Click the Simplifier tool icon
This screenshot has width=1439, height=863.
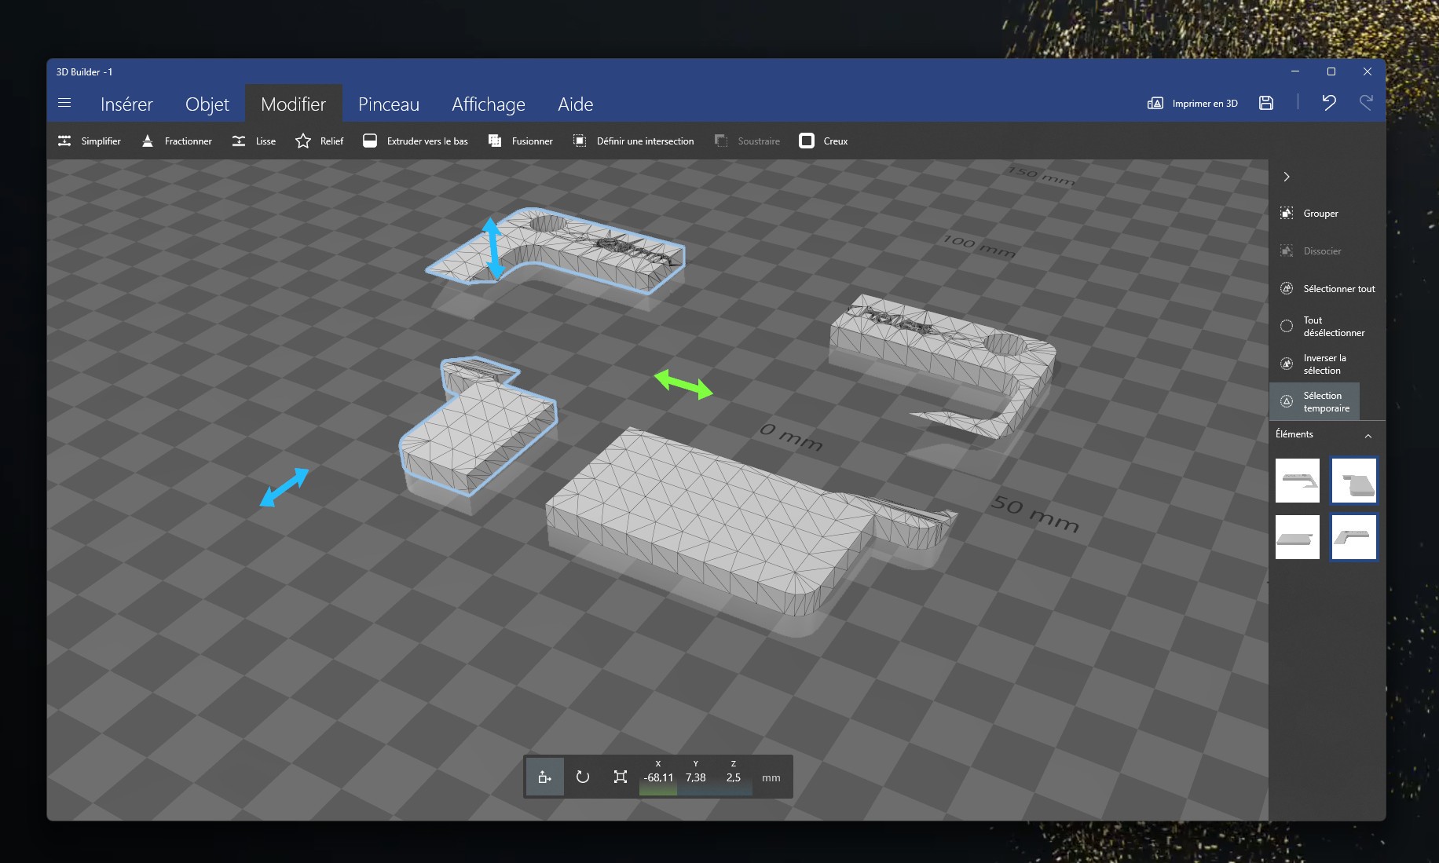pos(64,141)
